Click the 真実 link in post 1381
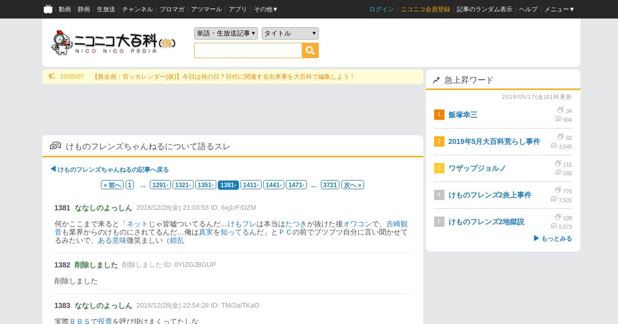This screenshot has width=618, height=324. coord(206,232)
